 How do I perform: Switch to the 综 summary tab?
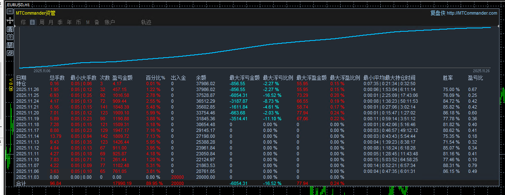click(x=23, y=22)
